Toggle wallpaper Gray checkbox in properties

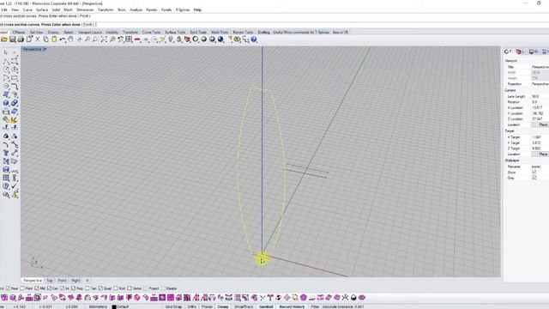[x=534, y=178]
